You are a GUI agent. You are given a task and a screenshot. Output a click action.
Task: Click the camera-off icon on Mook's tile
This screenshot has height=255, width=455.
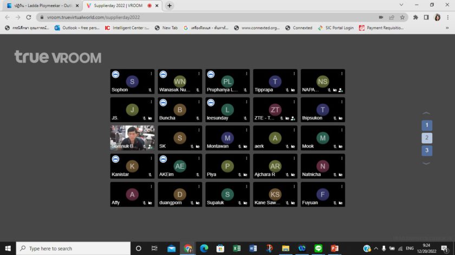pos(341,146)
